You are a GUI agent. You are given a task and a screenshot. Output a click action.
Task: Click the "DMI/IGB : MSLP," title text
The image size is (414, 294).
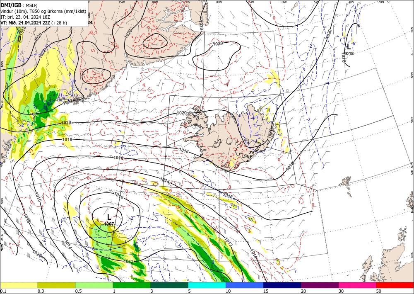19,5
